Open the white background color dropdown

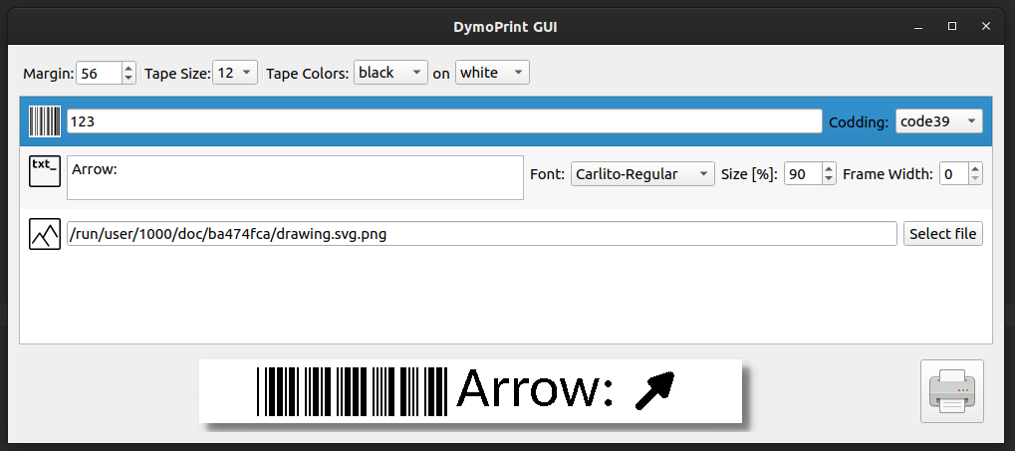pos(492,73)
